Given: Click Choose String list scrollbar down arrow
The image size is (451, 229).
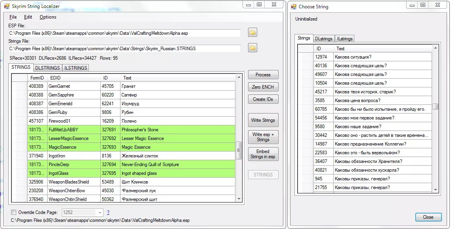Looking at the screenshot, I should click(436, 190).
